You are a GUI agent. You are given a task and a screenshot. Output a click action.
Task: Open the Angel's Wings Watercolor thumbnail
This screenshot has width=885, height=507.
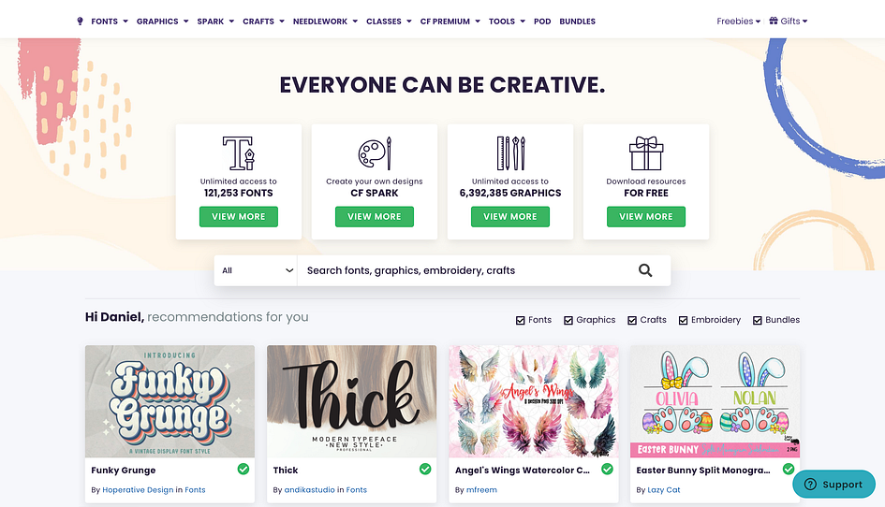pyautogui.click(x=534, y=401)
